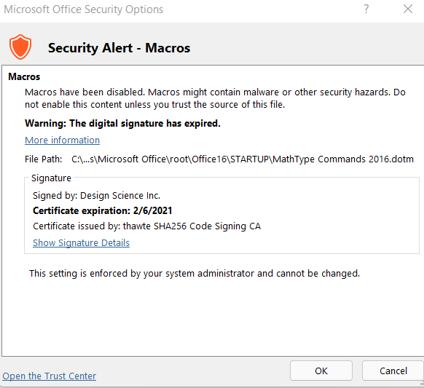
Task: Click the digital signature has expired warning
Action: pos(123,124)
